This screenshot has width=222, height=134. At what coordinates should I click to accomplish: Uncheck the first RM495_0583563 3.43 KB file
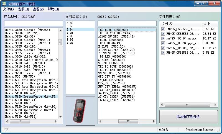[x=163, y=29]
